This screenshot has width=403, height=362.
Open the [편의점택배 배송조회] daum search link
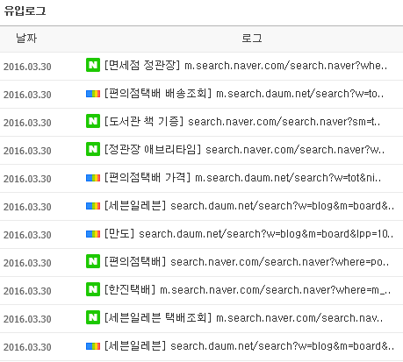click(244, 94)
